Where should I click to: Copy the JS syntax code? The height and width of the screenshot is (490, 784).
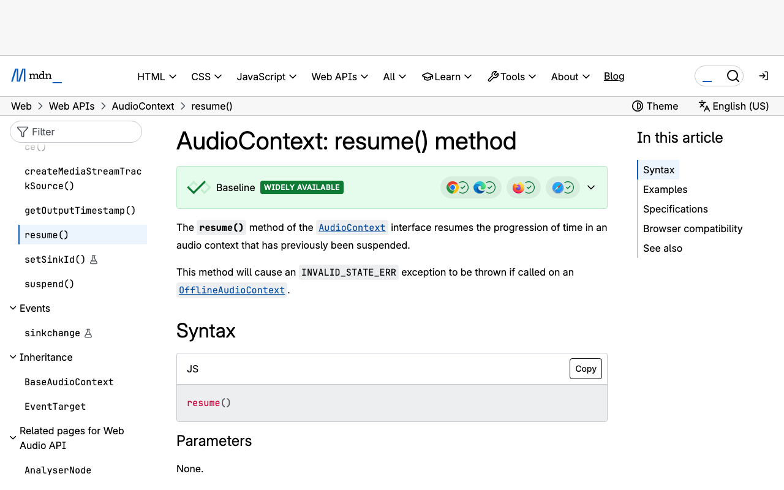(x=586, y=369)
